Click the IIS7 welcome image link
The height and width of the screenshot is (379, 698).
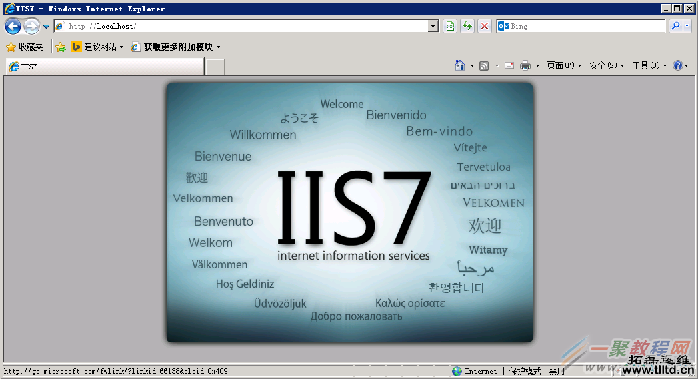coord(349,212)
